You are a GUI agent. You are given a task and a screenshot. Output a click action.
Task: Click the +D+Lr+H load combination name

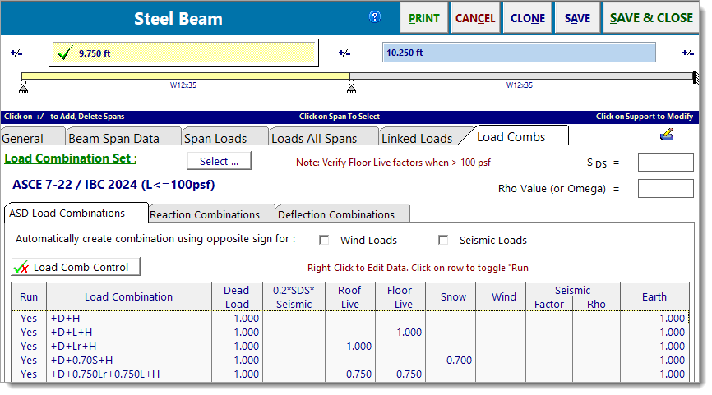[73, 347]
